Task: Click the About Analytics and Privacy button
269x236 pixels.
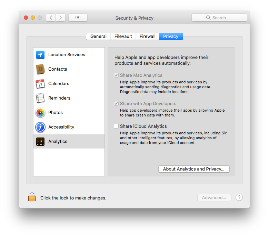Action: pos(194,169)
